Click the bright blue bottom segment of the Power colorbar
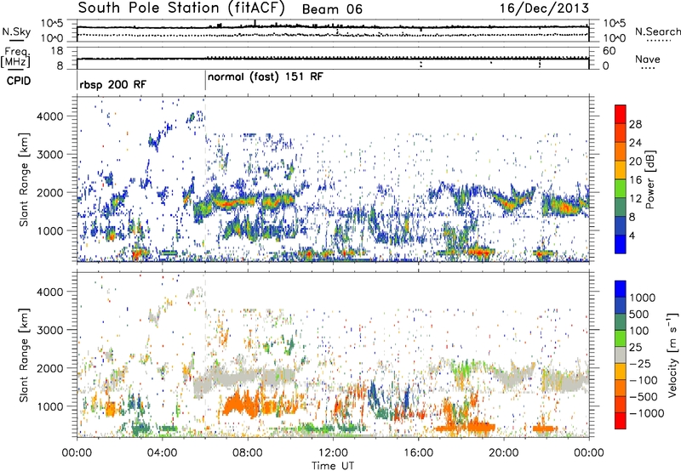Screen dimensions: 681x471 [x=621, y=245]
